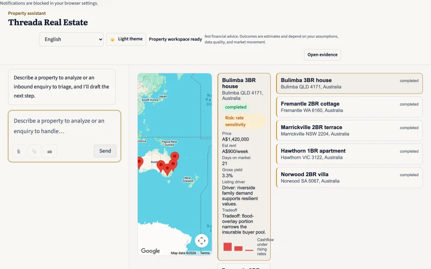Click the Japan label on the map
Screen dimensions: 431x269
point(163,96)
